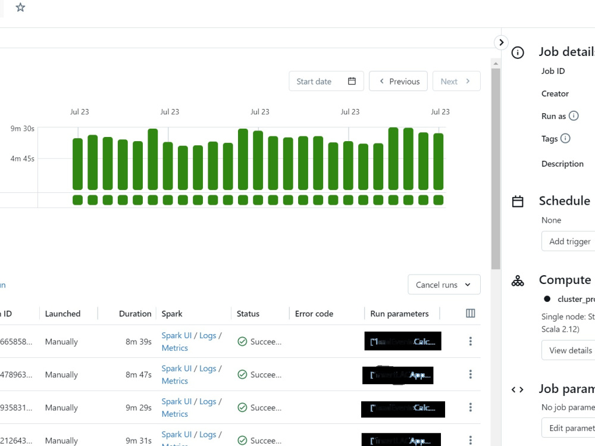Click the Schedule calendar icon

pos(518,201)
